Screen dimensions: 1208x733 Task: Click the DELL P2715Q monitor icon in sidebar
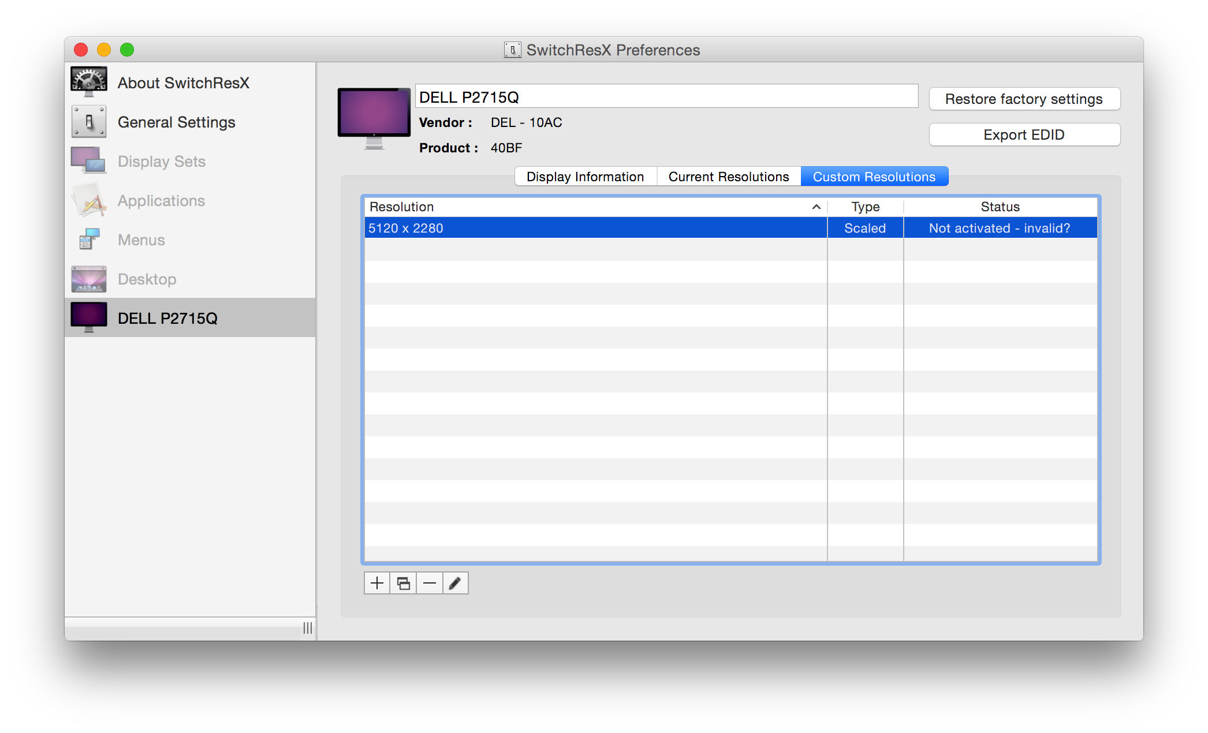tap(88, 317)
